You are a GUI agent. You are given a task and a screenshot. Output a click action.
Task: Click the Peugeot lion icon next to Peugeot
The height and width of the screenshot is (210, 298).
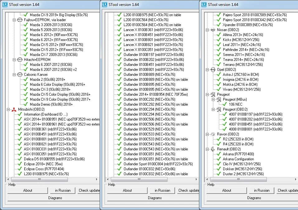(x=213, y=94)
